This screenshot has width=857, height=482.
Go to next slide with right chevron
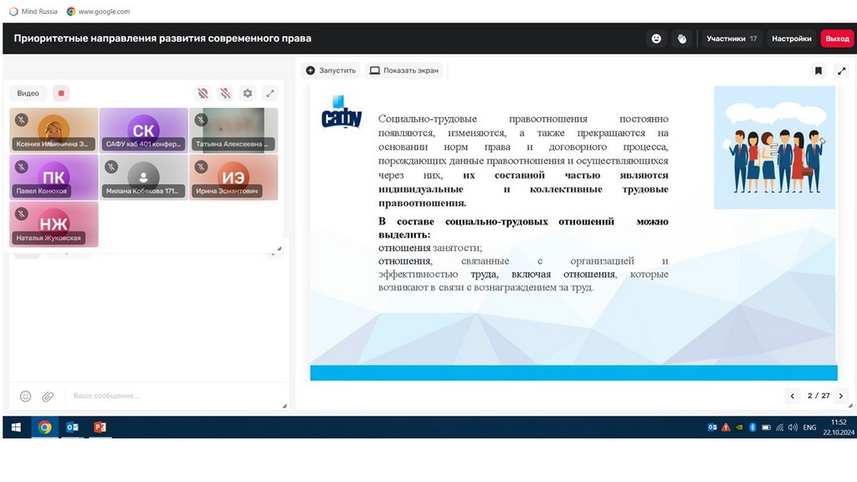coord(841,396)
